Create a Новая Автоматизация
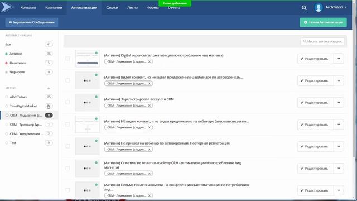 pyautogui.click(x=324, y=22)
